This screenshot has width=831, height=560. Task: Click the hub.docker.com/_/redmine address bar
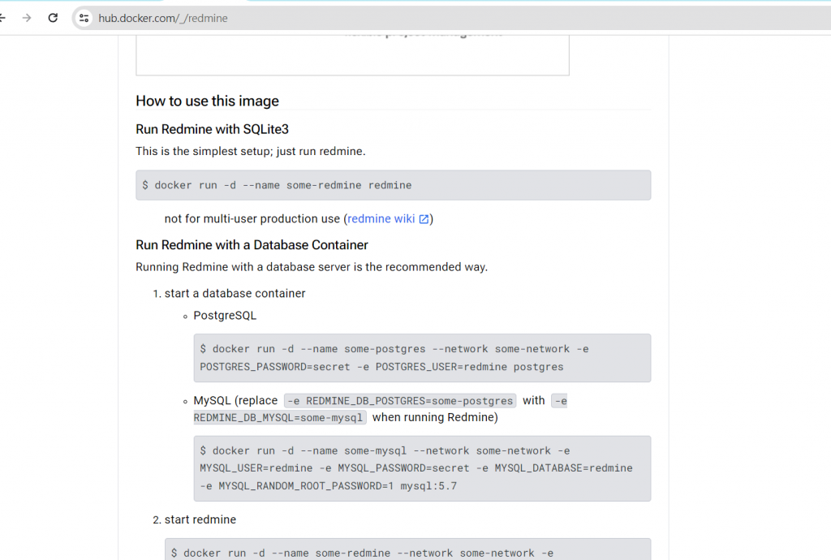click(x=450, y=18)
